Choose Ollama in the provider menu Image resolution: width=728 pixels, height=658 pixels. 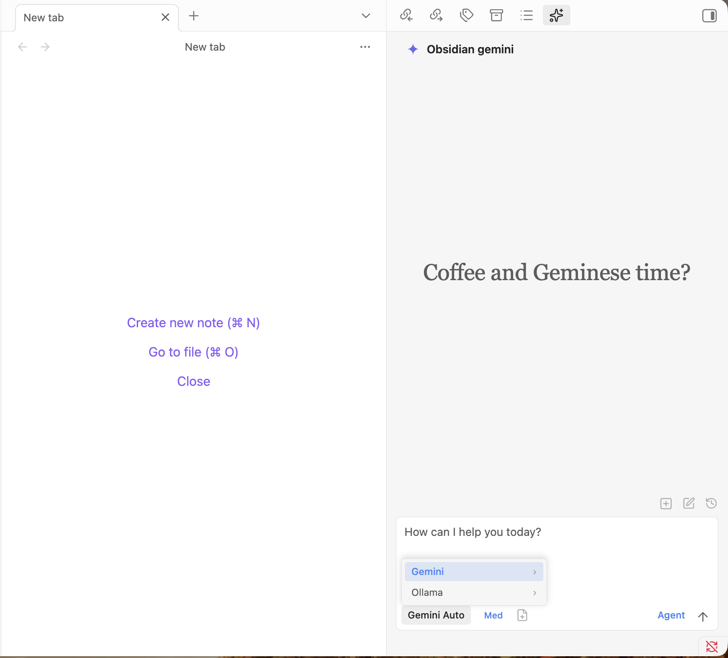tap(474, 593)
